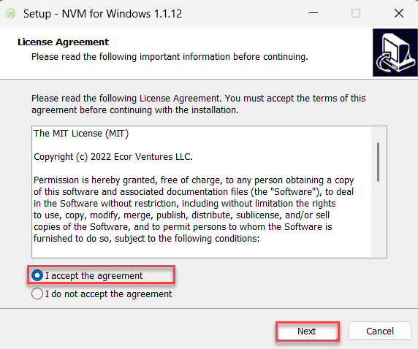
Task: Click the "License Agreement" heading
Action: pos(63,42)
